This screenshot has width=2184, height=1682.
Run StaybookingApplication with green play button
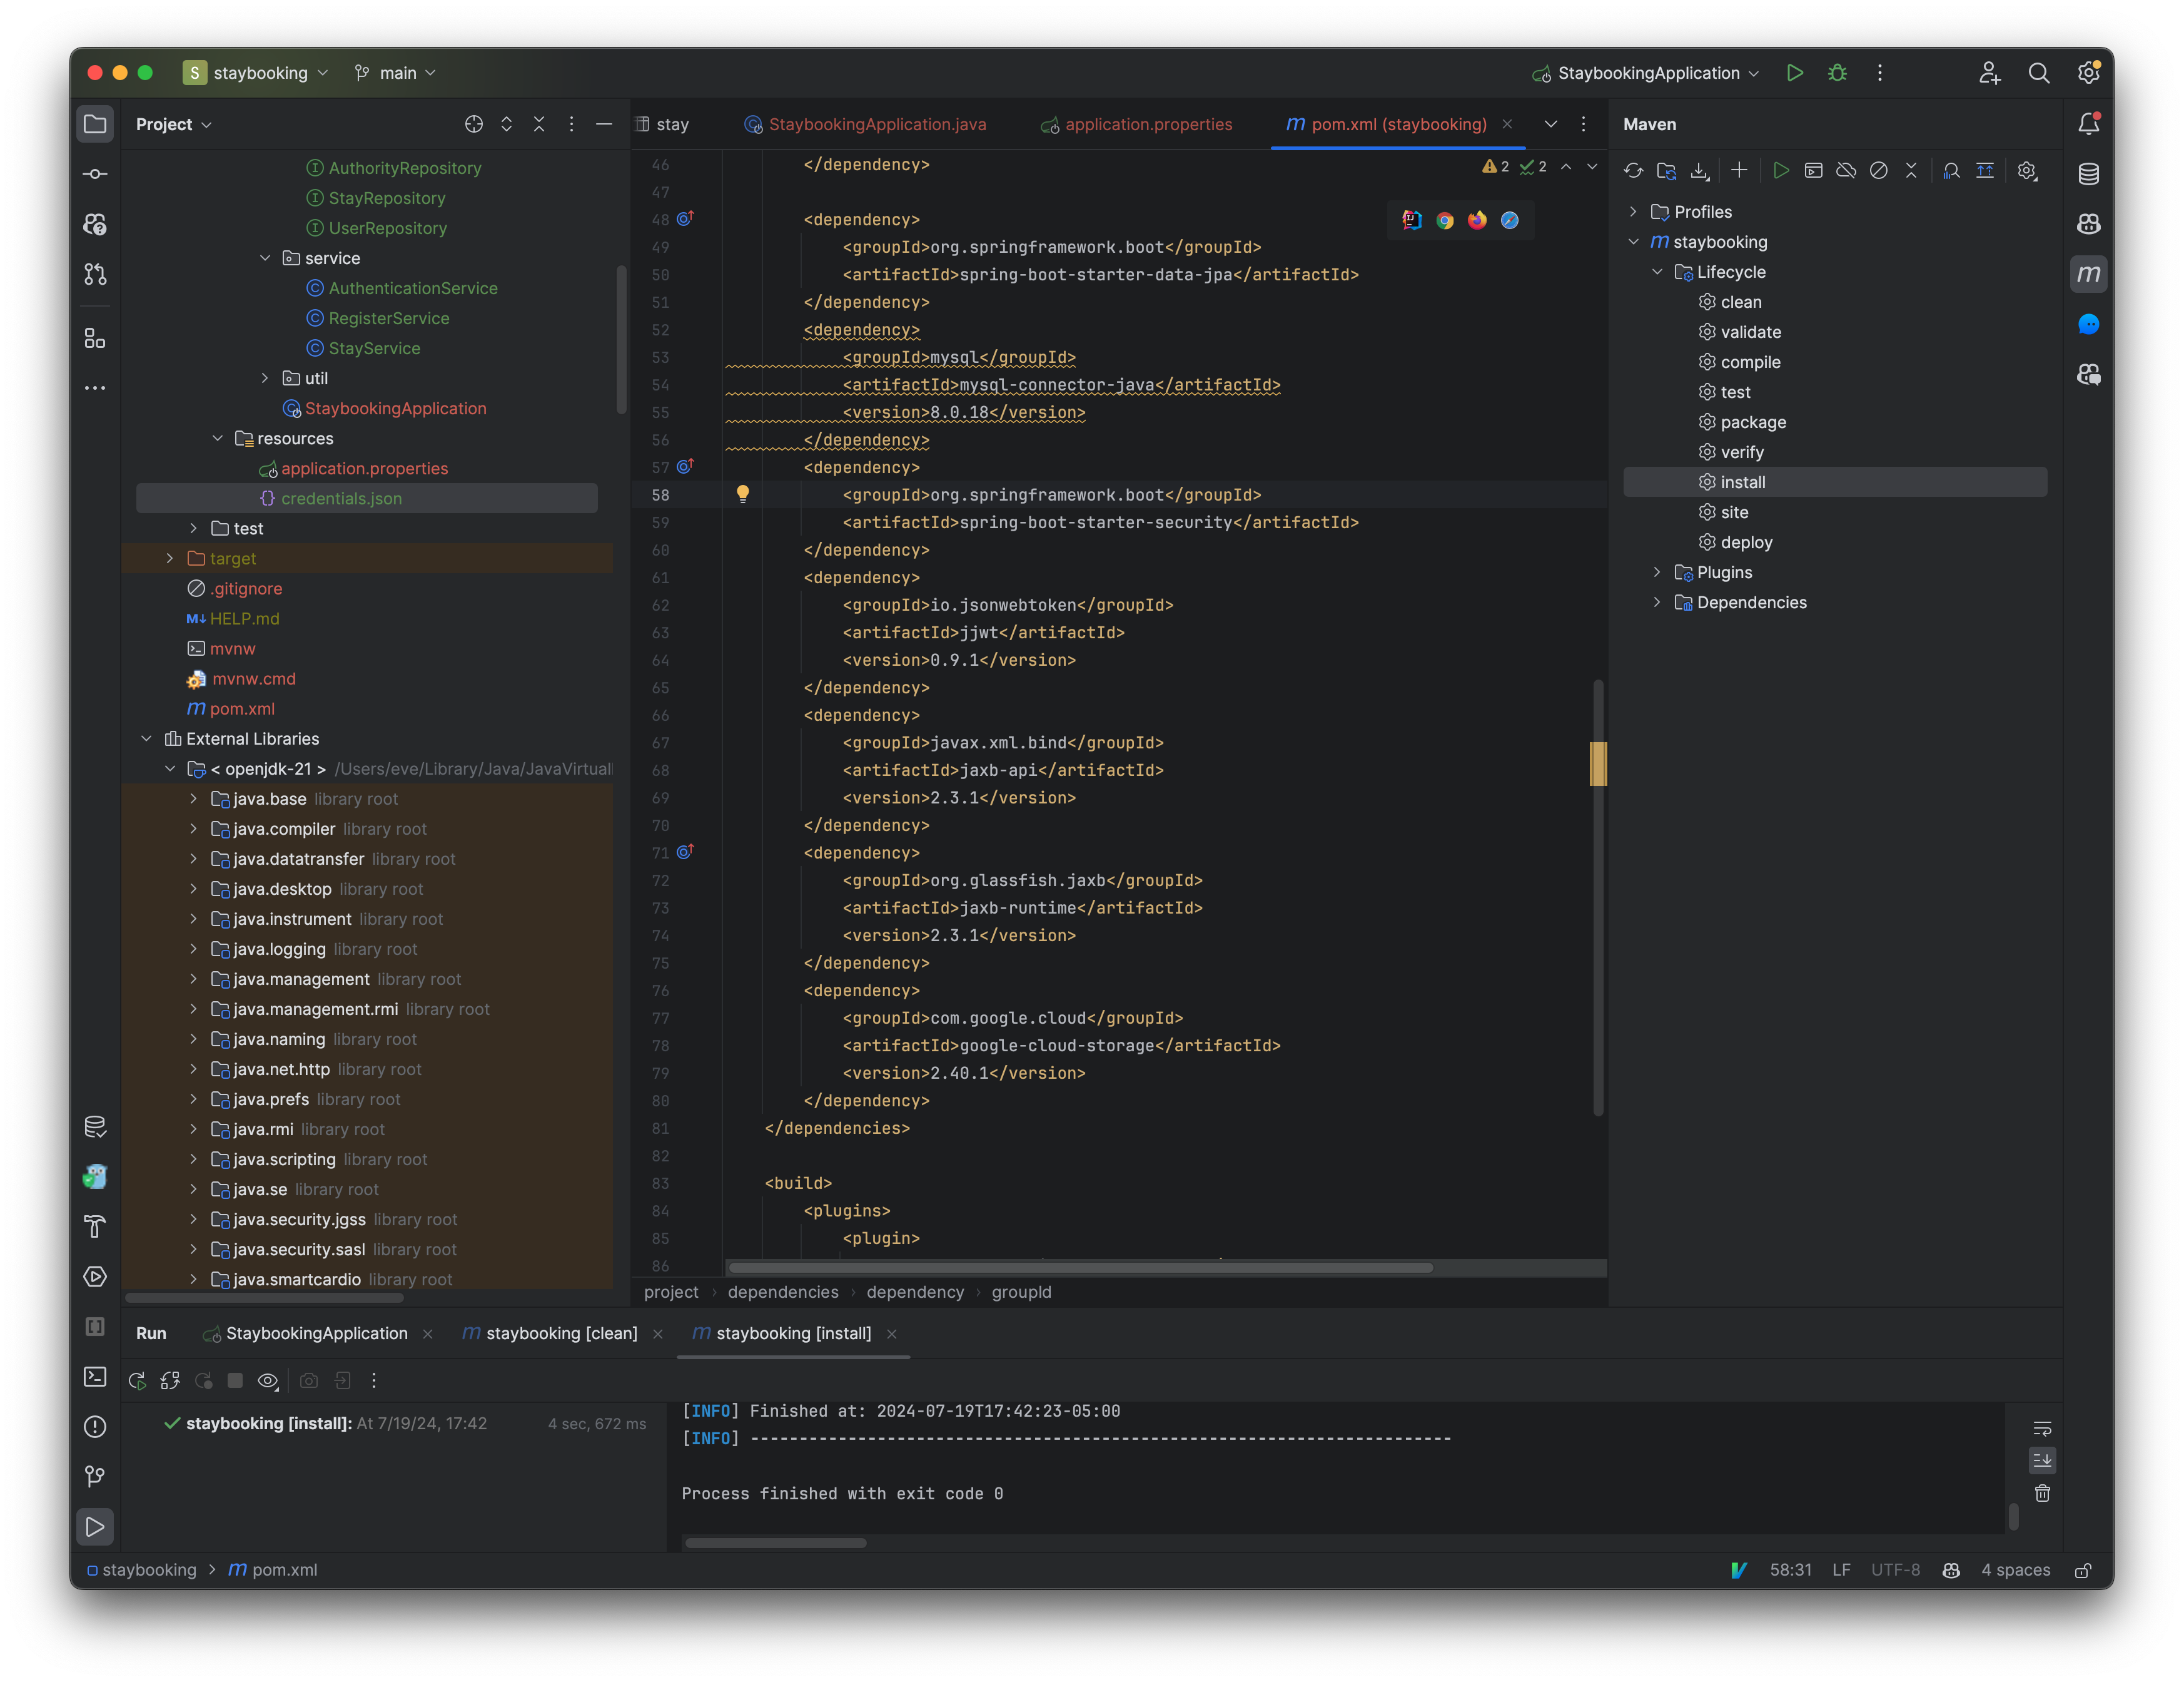[x=1795, y=72]
